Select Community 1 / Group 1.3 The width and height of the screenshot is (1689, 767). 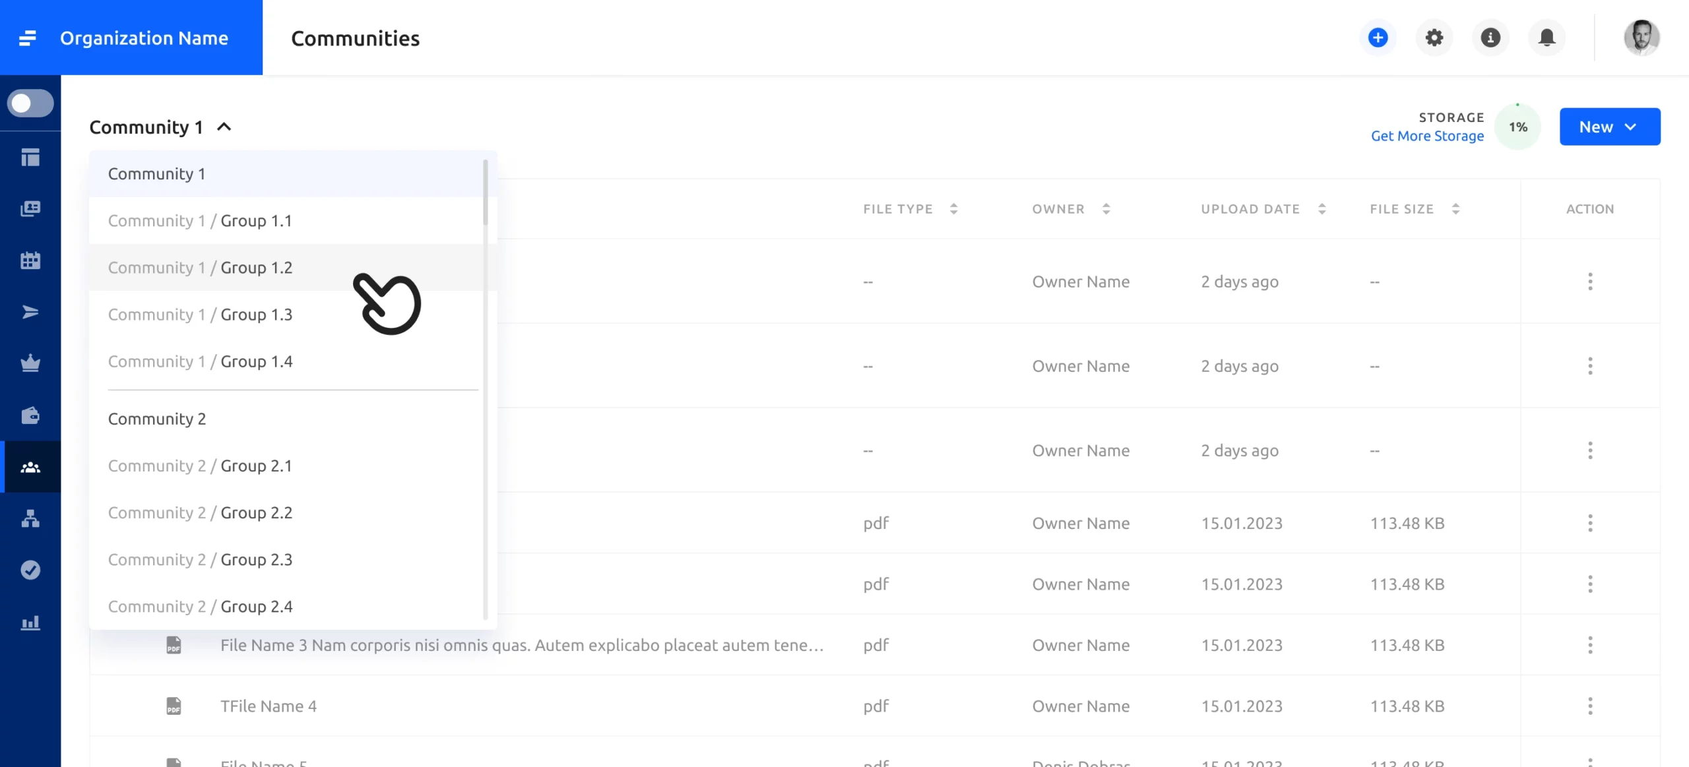click(286, 315)
